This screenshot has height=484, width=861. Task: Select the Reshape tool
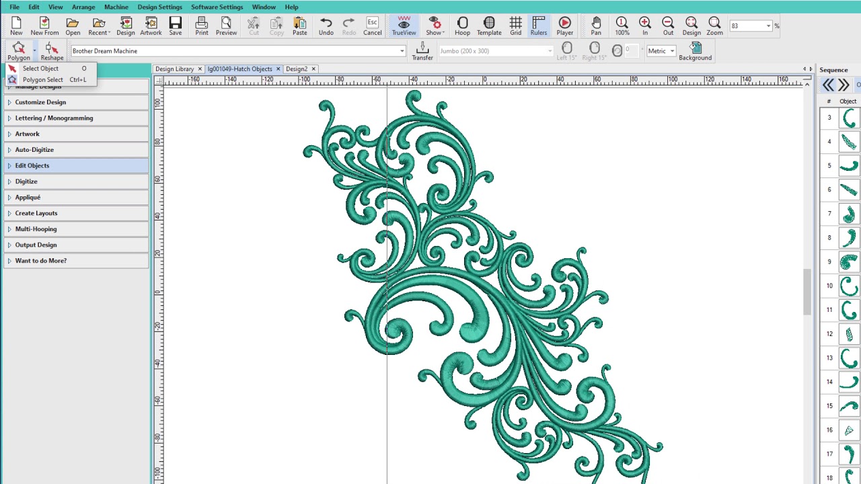[52, 51]
